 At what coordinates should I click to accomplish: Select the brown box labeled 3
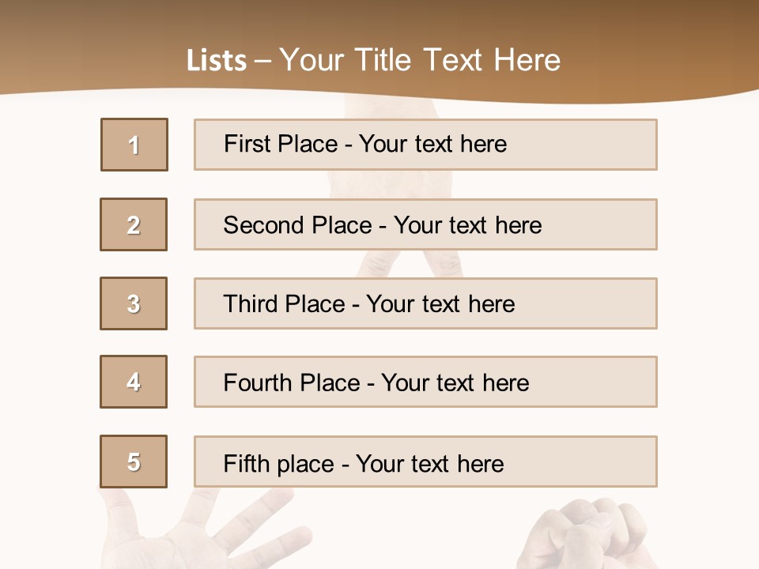point(134,303)
